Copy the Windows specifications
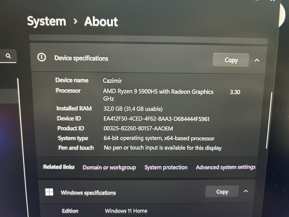 (222, 192)
